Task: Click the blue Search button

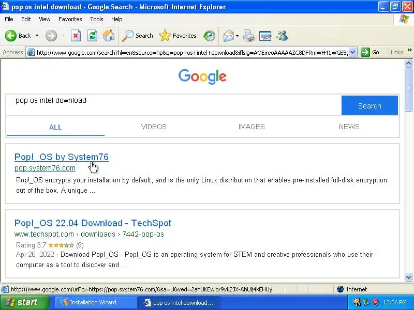Action: 369,105
